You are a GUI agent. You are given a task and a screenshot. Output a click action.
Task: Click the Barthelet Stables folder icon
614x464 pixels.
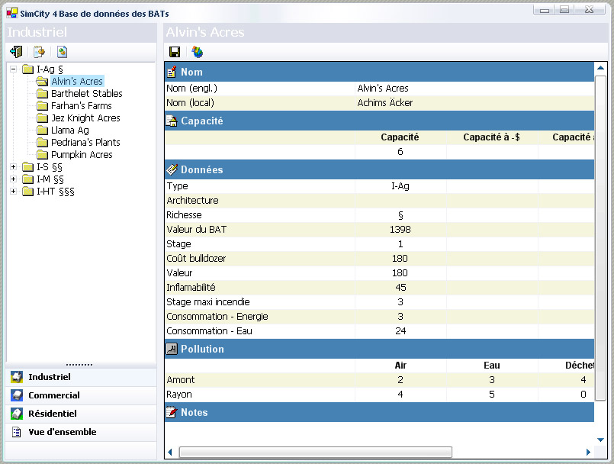[x=42, y=93]
